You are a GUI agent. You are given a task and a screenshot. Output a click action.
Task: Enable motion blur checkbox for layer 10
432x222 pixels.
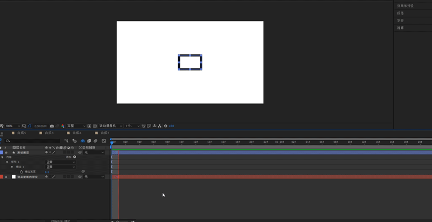(x=65, y=152)
